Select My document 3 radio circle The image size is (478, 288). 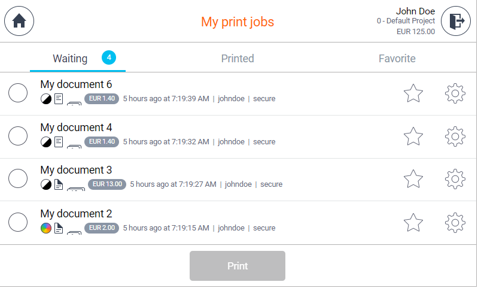click(x=18, y=179)
